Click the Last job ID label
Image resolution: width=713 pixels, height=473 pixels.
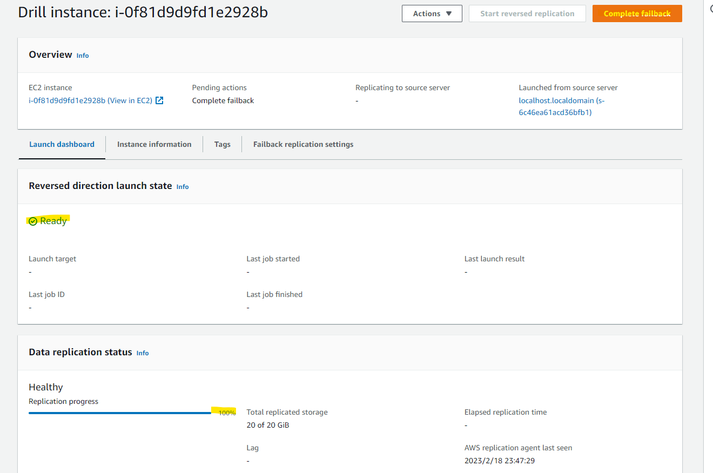(46, 294)
